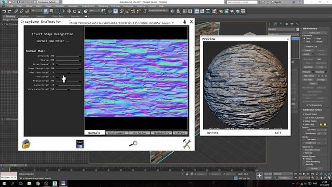Click Invert Shape Recognition
Image resolution: width=332 pixels, height=187 pixels.
52,34
